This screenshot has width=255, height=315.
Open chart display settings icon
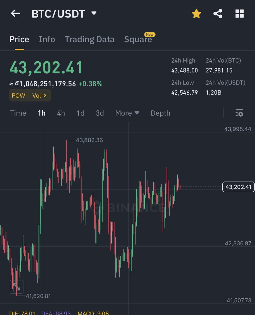click(239, 113)
